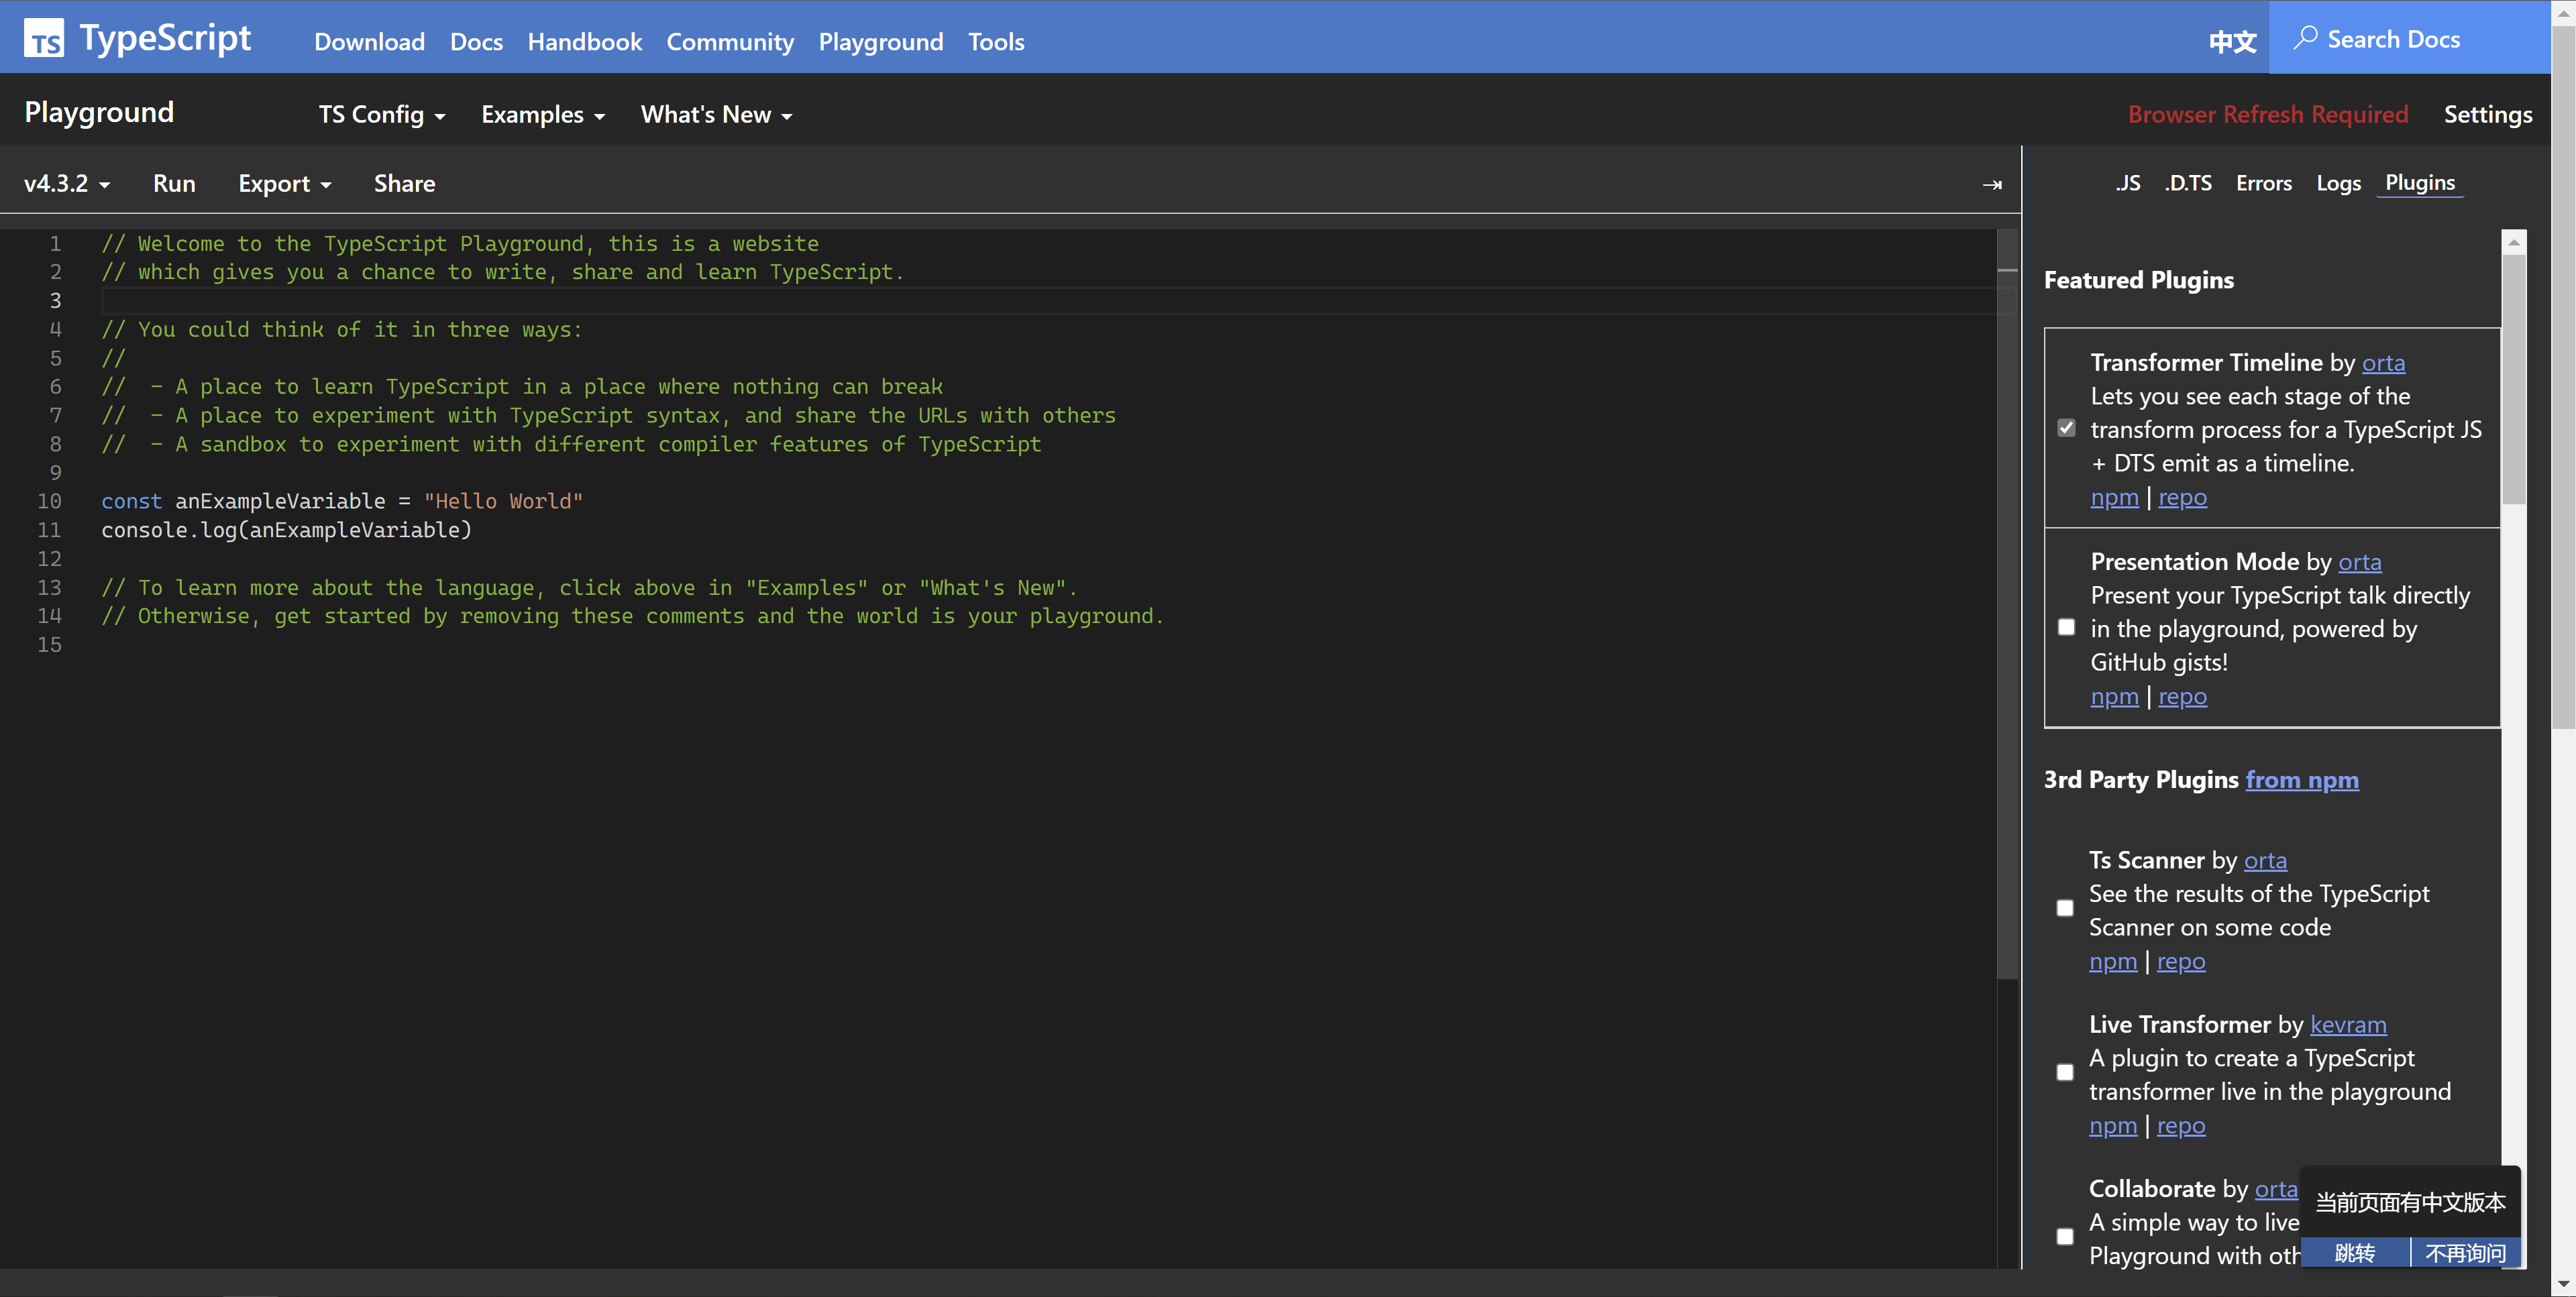Switch language using the 中文 icon

[2232, 42]
